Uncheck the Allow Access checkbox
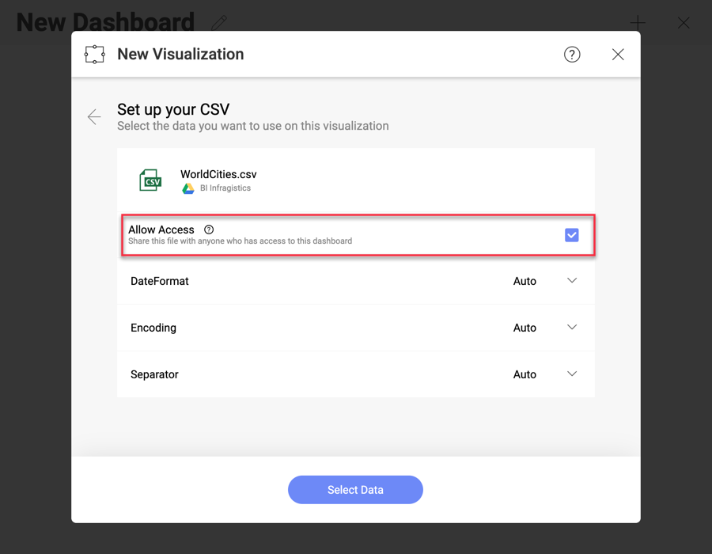This screenshot has height=554, width=712. [571, 235]
